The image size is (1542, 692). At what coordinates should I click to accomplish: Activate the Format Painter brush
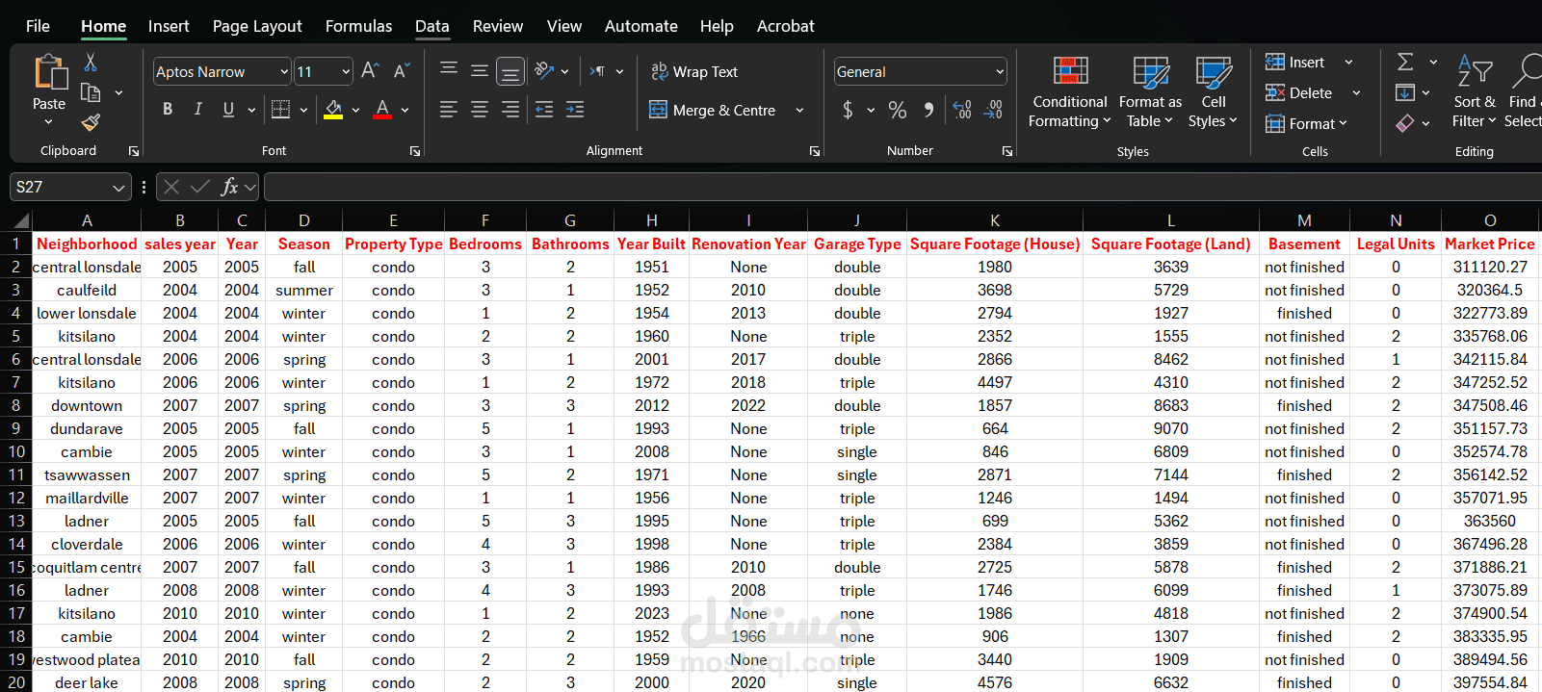[91, 122]
